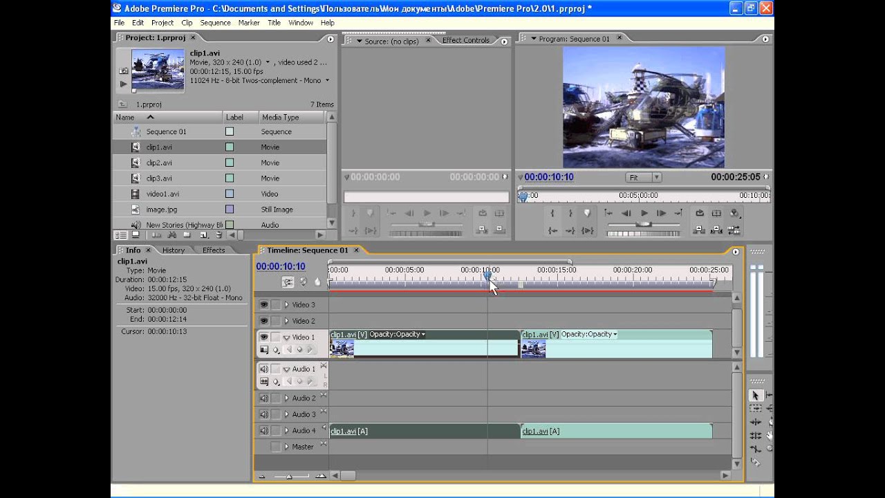The image size is (885, 498).
Task: Toggle Video 3 track visibility eye
Action: [x=263, y=304]
